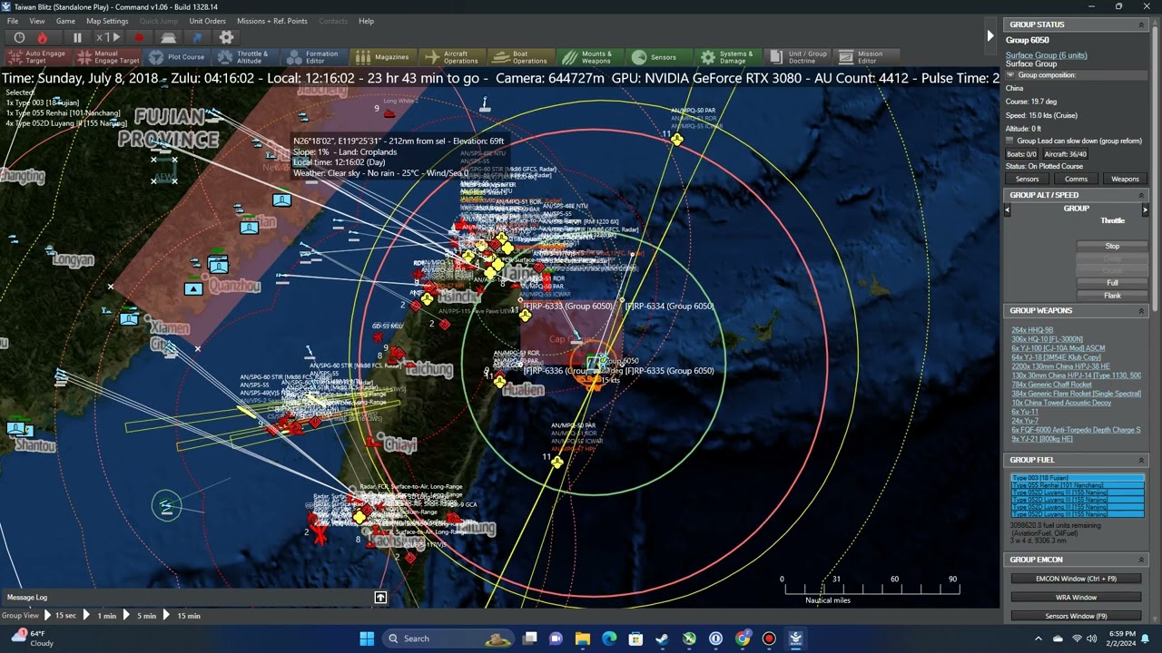Viewport: 1162px width, 653px height.
Task: Click the Weapons button in Group Status
Action: (1125, 179)
